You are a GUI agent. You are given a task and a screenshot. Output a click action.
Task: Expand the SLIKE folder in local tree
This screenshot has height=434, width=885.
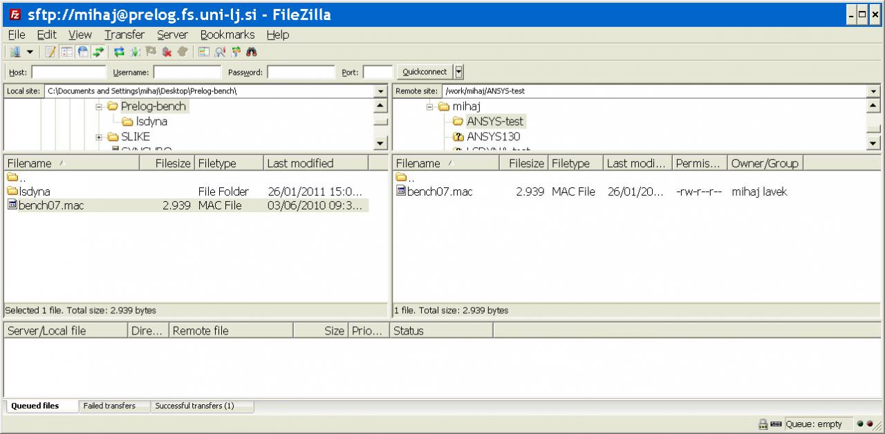99,137
